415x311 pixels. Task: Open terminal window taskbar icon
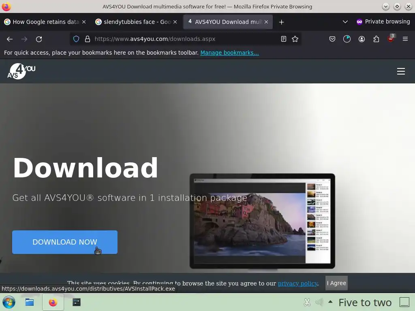click(x=77, y=302)
